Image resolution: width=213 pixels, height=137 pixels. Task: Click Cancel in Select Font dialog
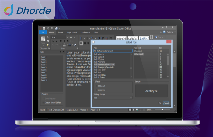click(166, 103)
